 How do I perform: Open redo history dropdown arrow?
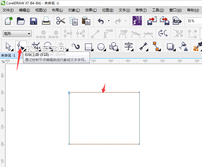[126, 21]
